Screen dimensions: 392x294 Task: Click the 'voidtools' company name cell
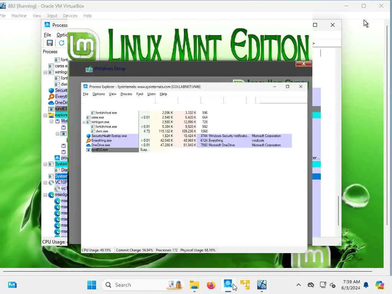click(x=258, y=140)
